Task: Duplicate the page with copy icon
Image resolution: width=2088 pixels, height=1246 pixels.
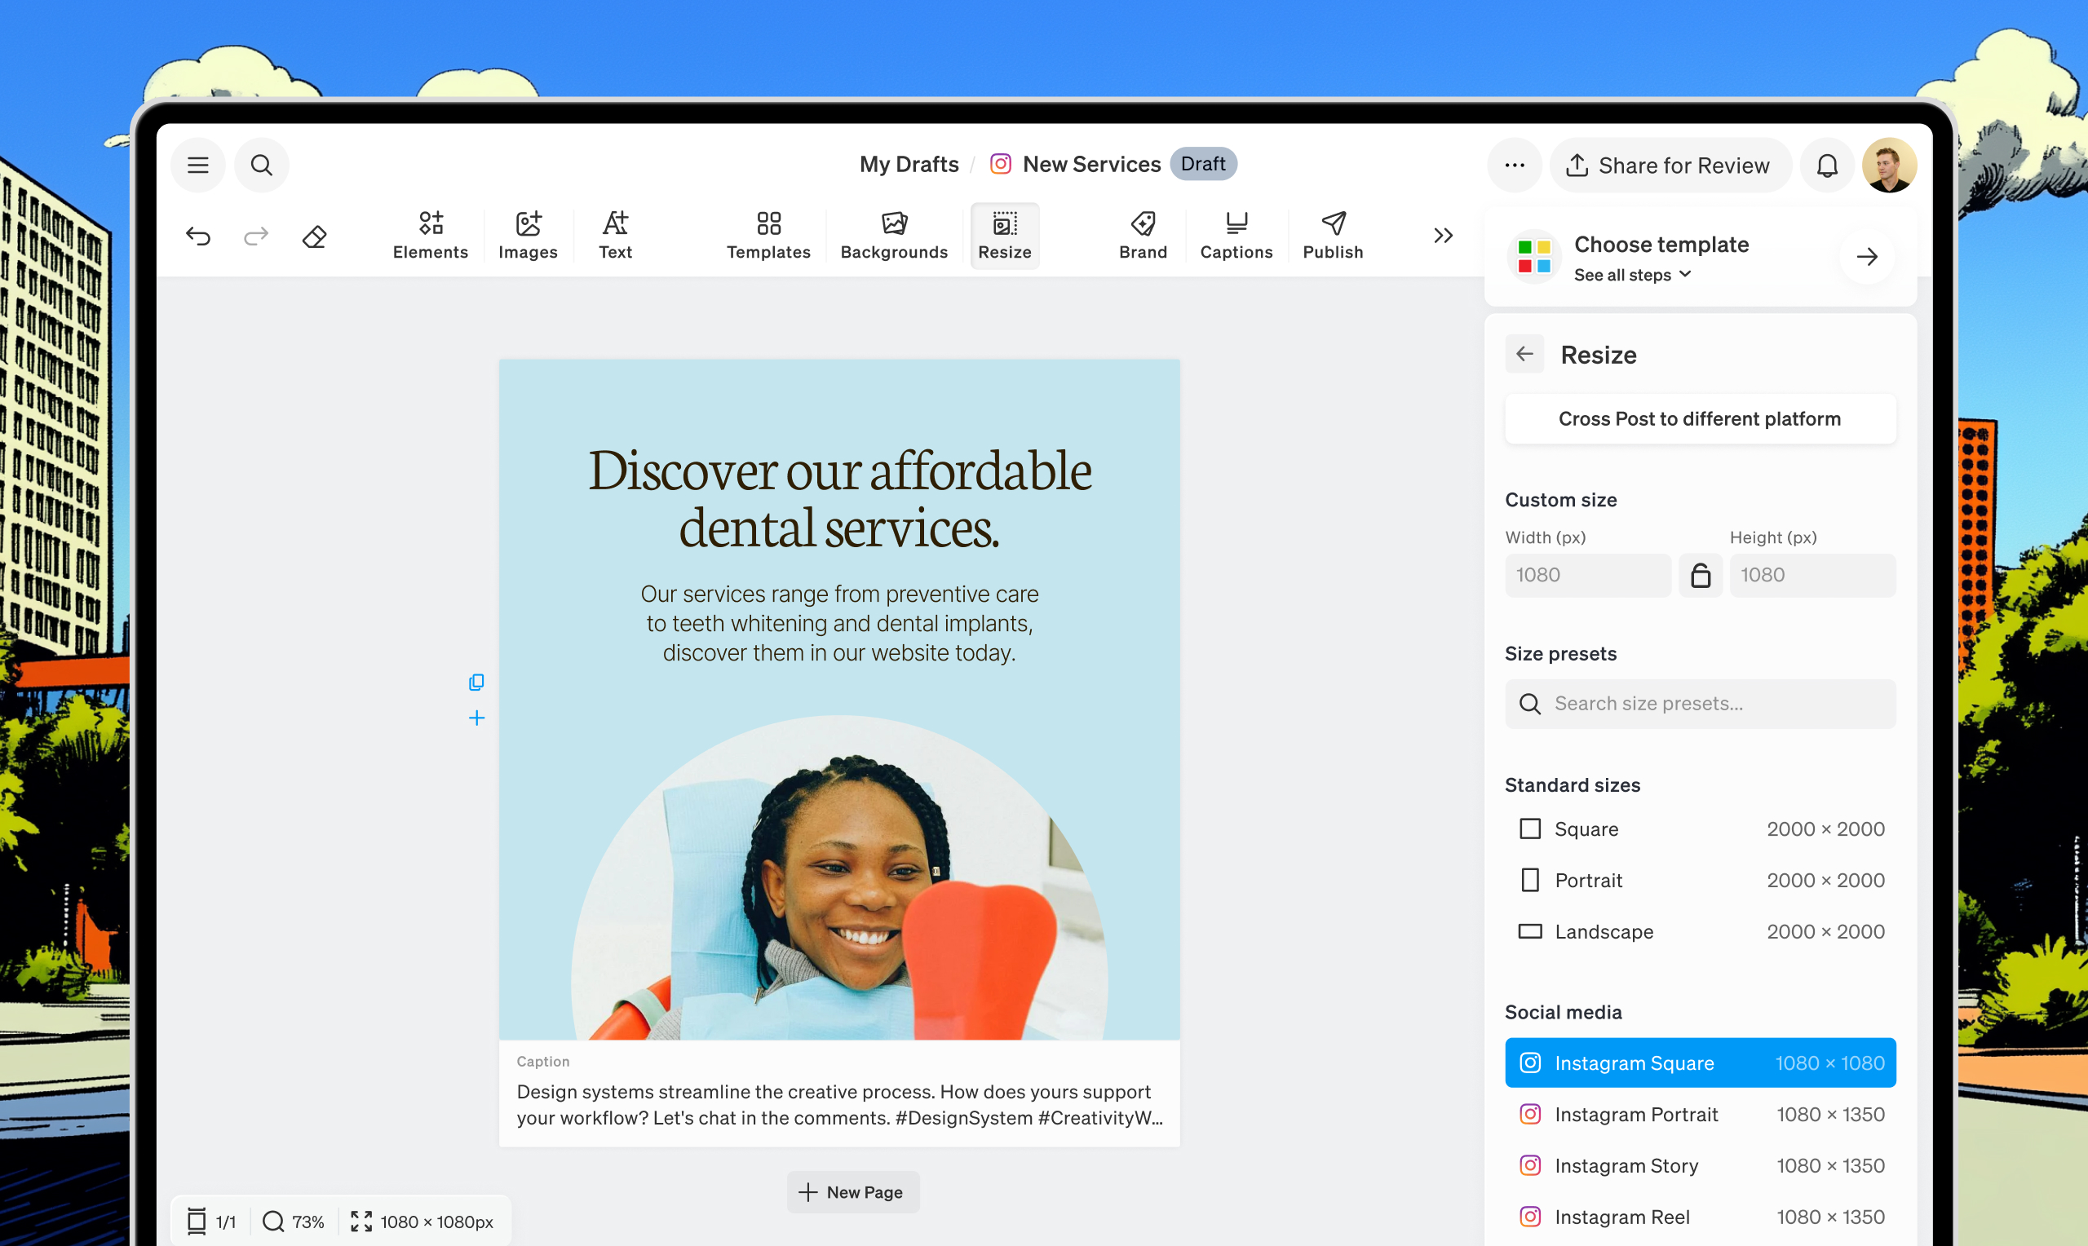Action: coord(476,683)
